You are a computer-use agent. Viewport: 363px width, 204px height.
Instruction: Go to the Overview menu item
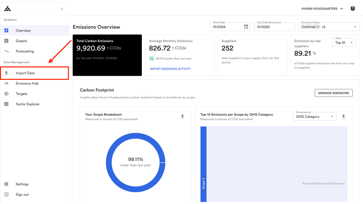35,31
